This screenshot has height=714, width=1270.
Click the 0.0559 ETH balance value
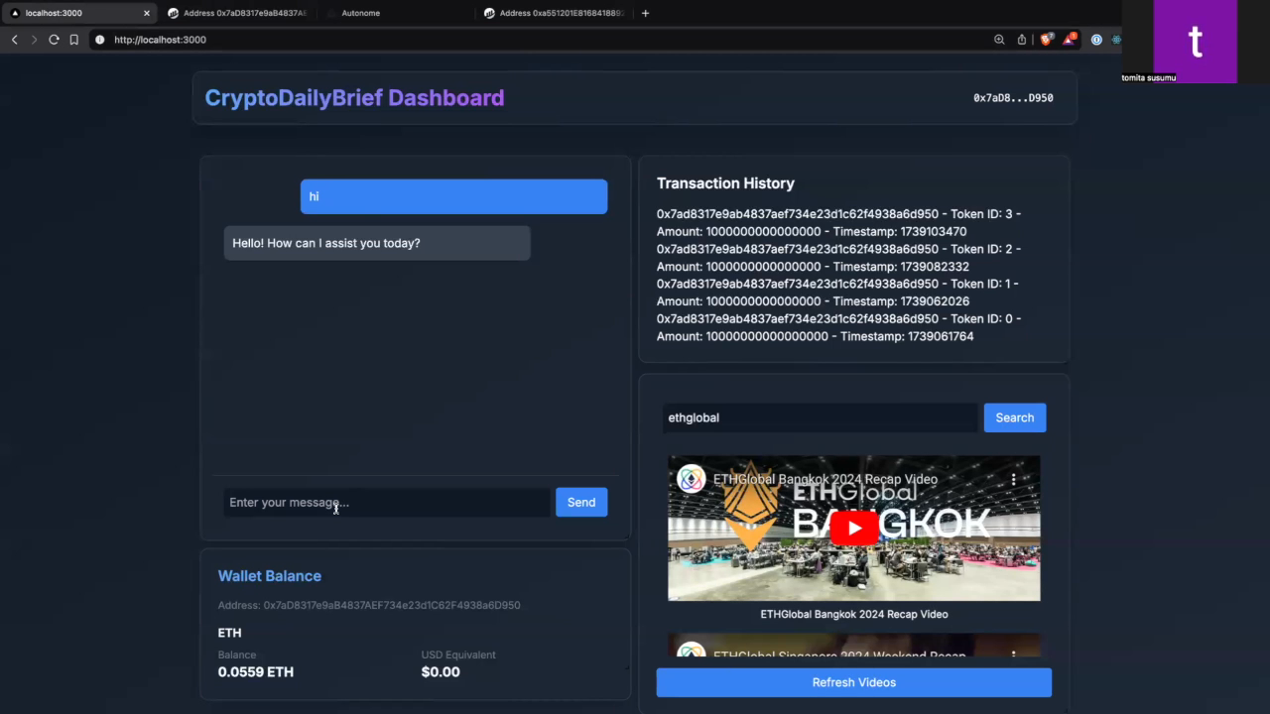click(256, 672)
